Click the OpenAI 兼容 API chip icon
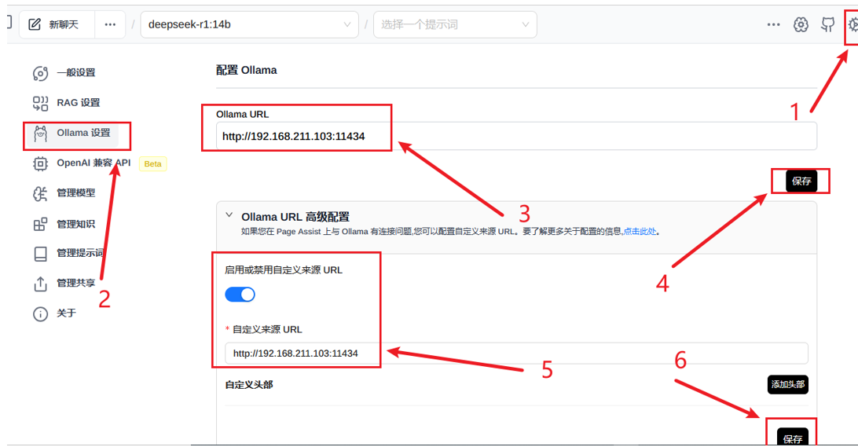Image resolution: width=858 pixels, height=447 pixels. click(40, 163)
